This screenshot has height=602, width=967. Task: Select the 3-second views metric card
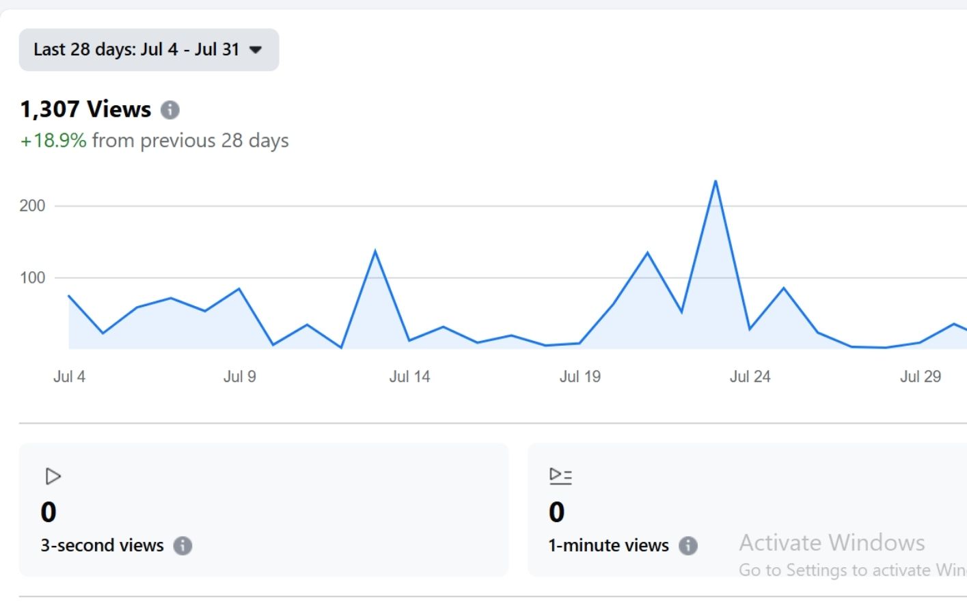coord(263,509)
